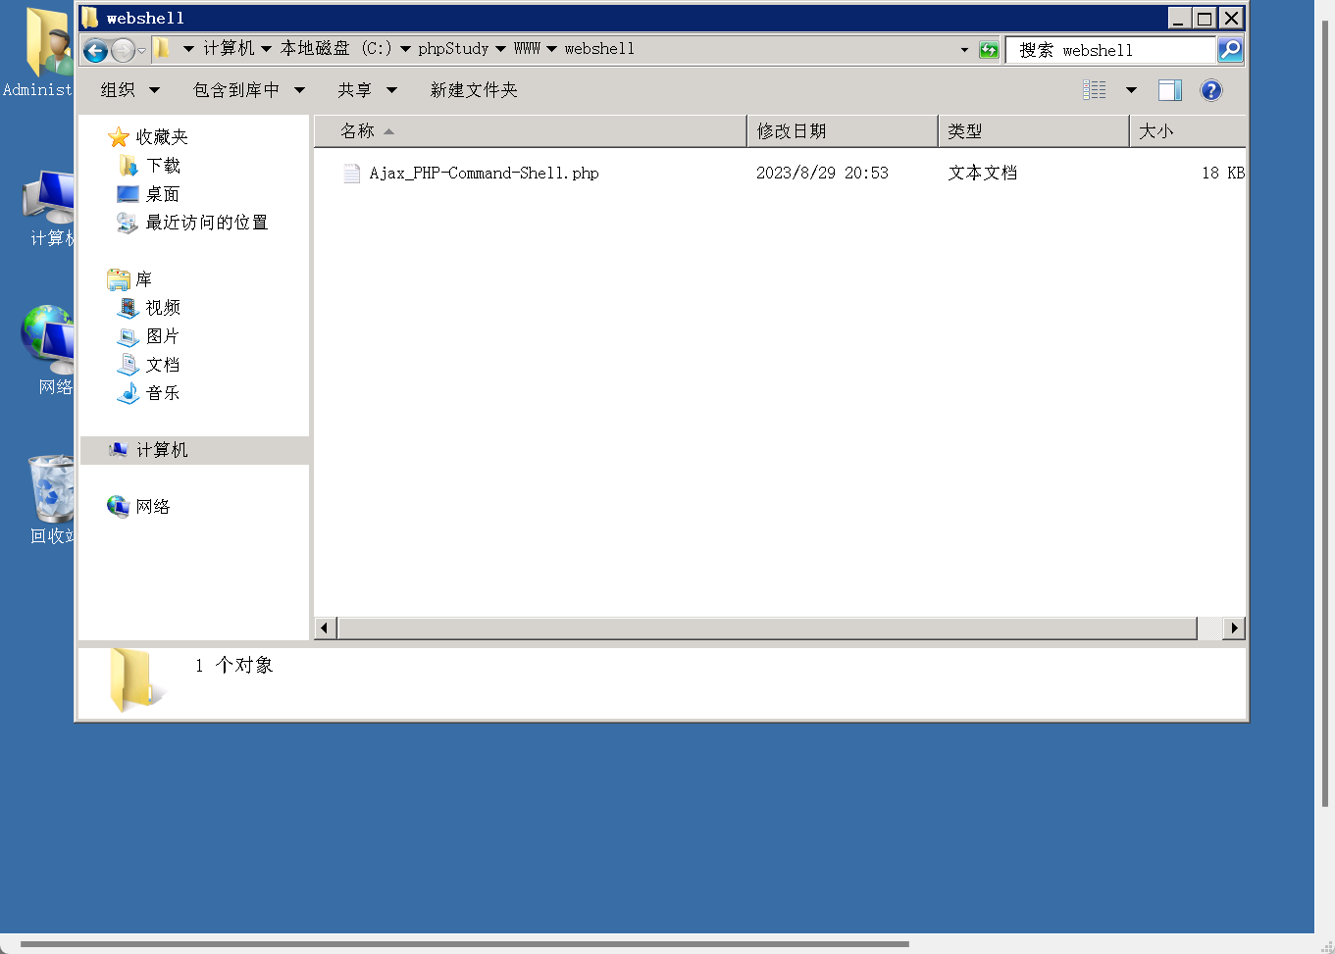Open help via the question mark icon
Screen dimensions: 1335x954
point(1211,89)
